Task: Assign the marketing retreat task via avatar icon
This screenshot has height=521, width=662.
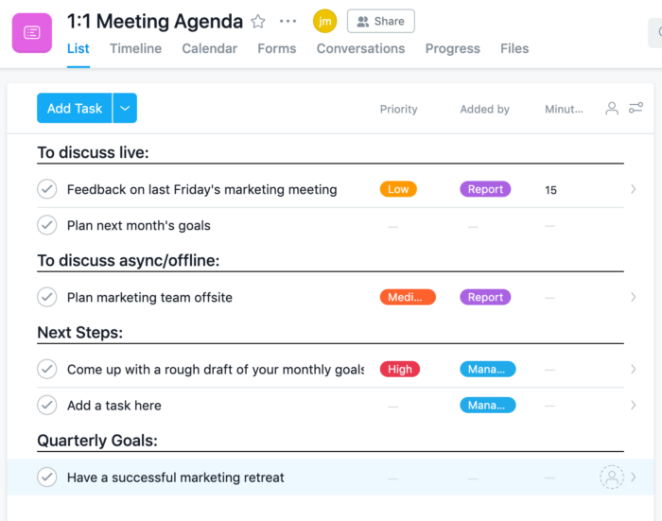Action: click(612, 478)
